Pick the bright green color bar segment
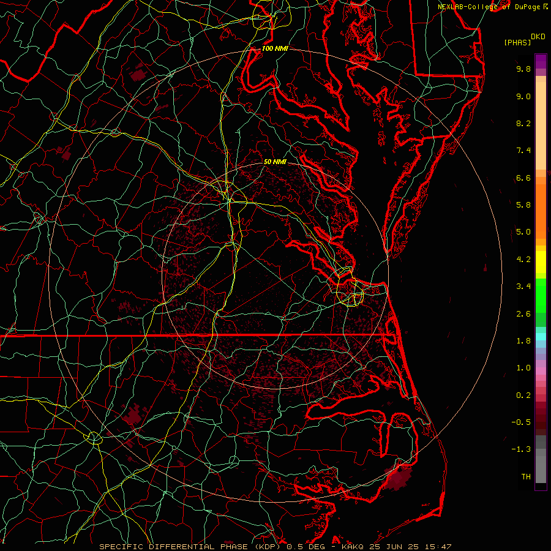The width and height of the screenshot is (551, 551). click(x=541, y=295)
